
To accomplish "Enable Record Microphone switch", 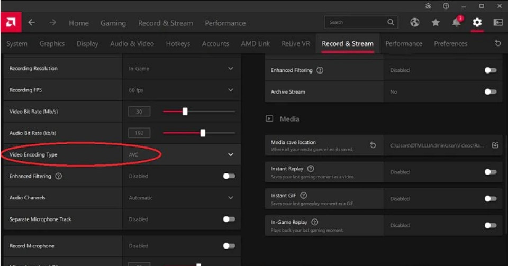I will [x=229, y=246].
